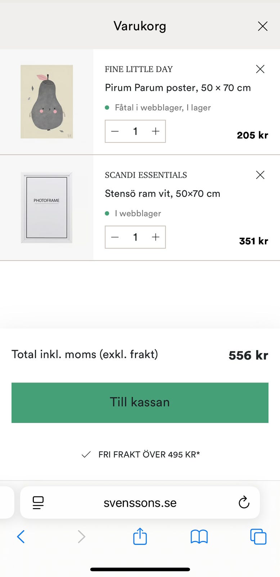Remove Stensö ram vit from cart
The image size is (280, 577).
coord(260,175)
